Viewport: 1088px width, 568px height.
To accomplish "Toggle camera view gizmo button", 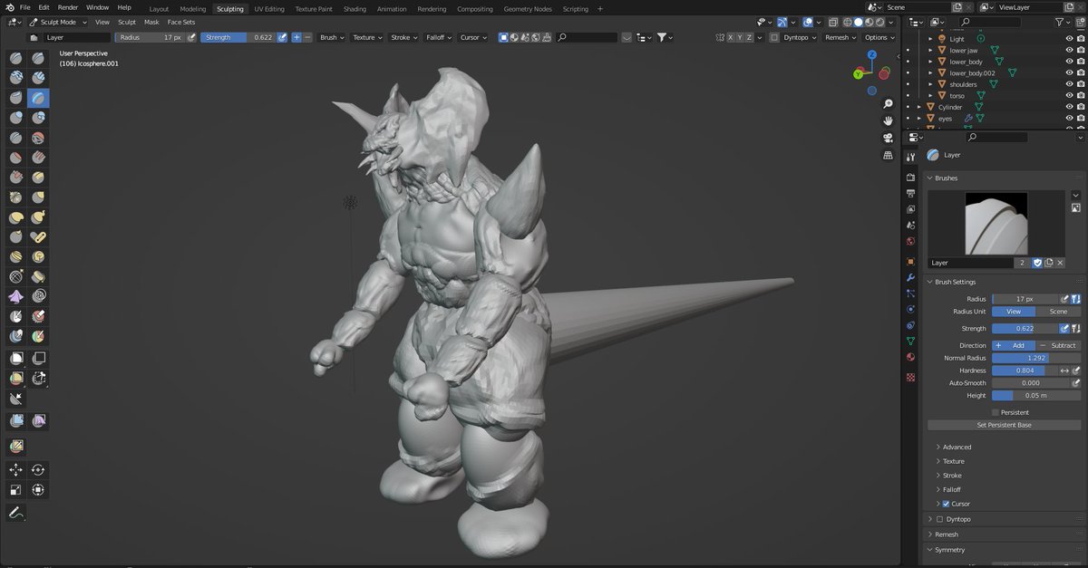I will 888,138.
